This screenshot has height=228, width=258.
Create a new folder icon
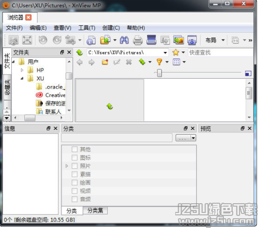click(105, 62)
